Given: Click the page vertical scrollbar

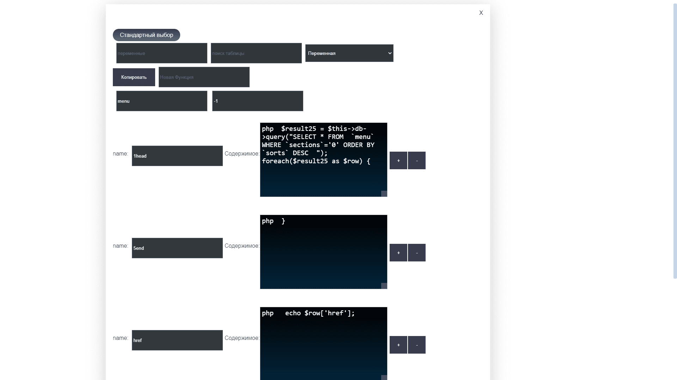Looking at the screenshot, I should [x=675, y=141].
